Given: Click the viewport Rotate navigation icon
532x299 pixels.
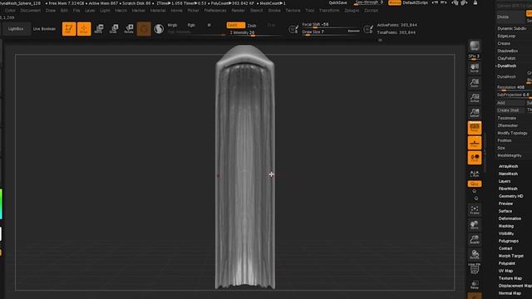Looking at the screenshot, I should pos(475,255).
